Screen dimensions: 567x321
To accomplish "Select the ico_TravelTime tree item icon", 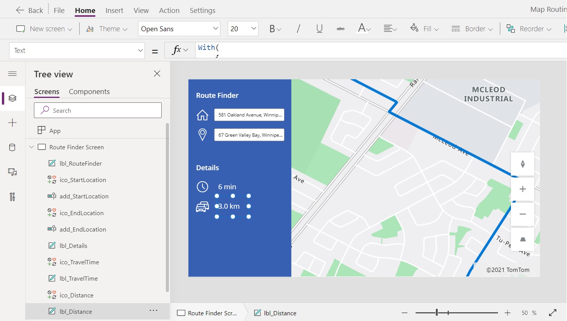I will tap(52, 262).
